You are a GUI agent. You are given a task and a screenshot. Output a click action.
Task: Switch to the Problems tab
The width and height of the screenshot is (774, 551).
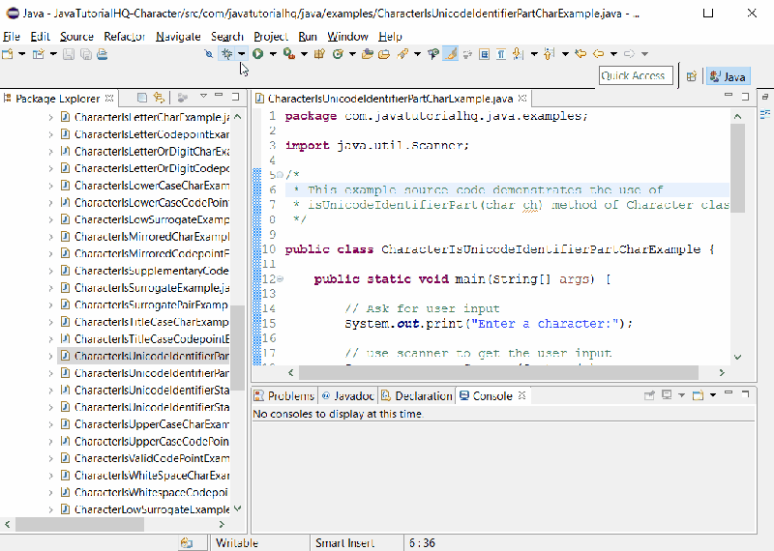click(x=284, y=395)
